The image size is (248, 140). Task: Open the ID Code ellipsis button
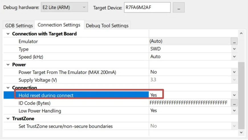pyautogui.click(x=234, y=103)
